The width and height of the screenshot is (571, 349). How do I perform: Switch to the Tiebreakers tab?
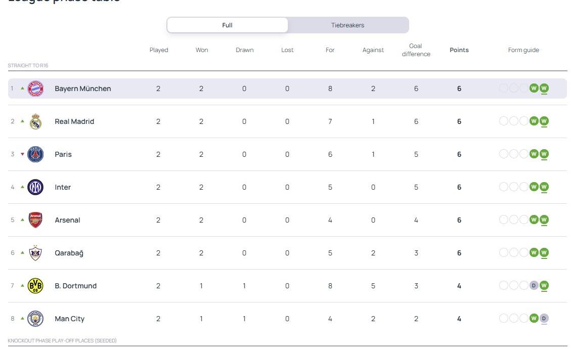347,25
